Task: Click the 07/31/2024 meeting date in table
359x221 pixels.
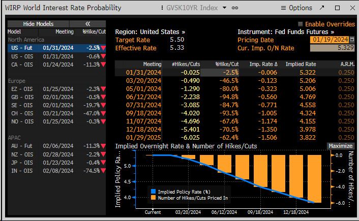Action: pos(143,105)
